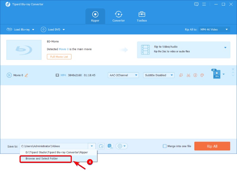
Task: Select the D:\Tipard Studio Ripper path
Action: [59, 152]
